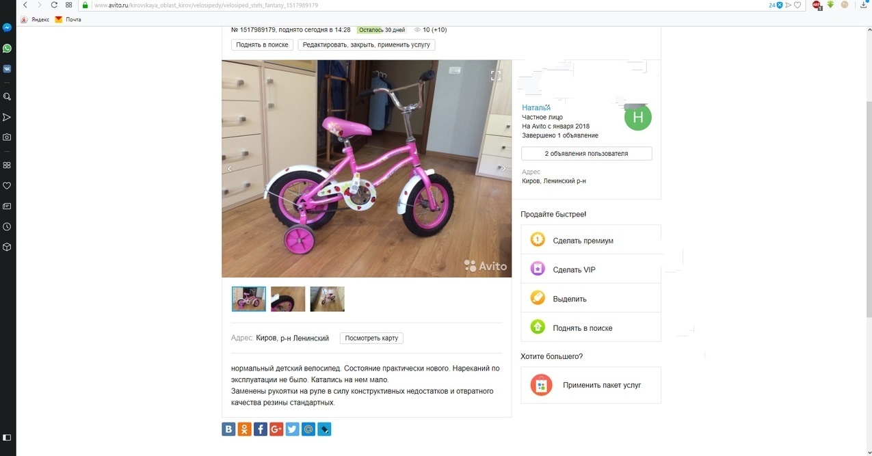Open the WhatsApp sidebar icon

coord(7,49)
